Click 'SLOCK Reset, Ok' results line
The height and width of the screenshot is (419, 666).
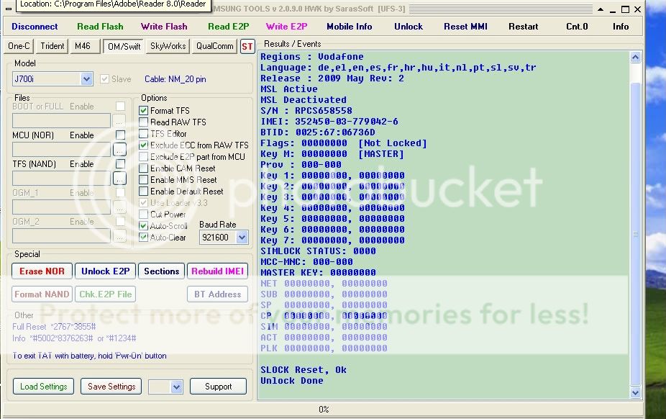click(304, 370)
